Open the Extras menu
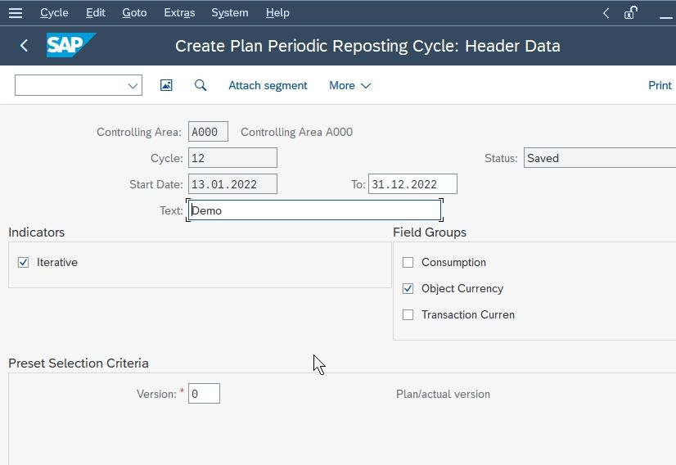The width and height of the screenshot is (676, 465). [x=179, y=13]
